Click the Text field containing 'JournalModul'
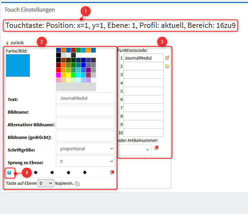 point(85,98)
